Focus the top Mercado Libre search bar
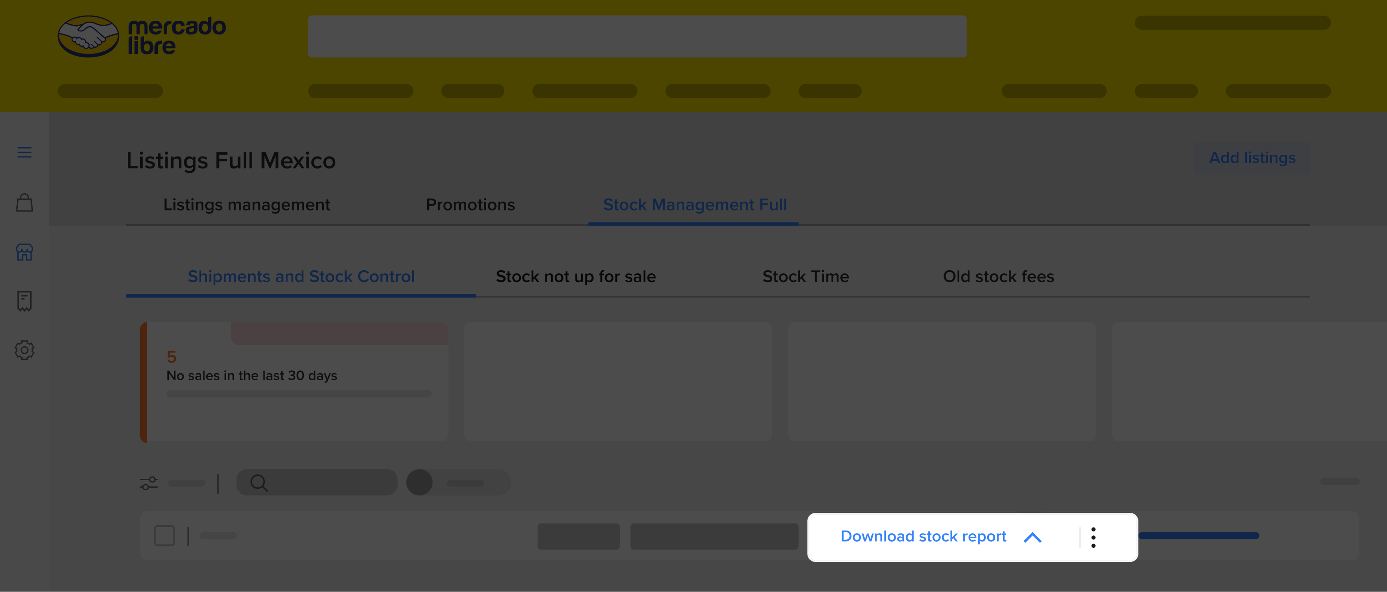This screenshot has width=1387, height=592. (x=637, y=36)
